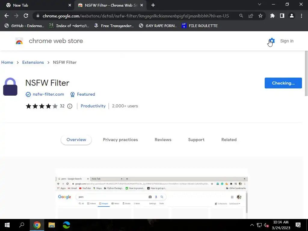Go back using the browser back arrow

coord(7,16)
